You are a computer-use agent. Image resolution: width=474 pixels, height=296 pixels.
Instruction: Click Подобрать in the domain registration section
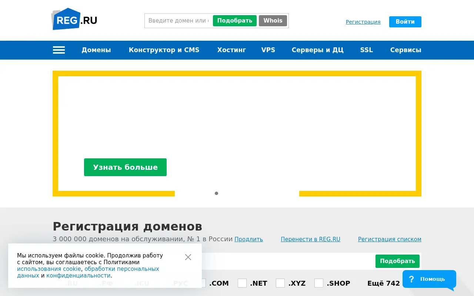coord(397,261)
